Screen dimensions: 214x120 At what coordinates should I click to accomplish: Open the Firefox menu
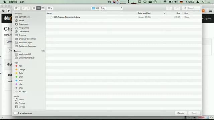[x=13, y=2]
